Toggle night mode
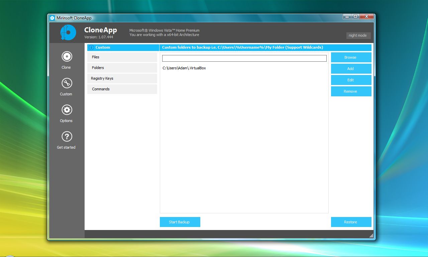The height and width of the screenshot is (257, 428). [358, 35]
